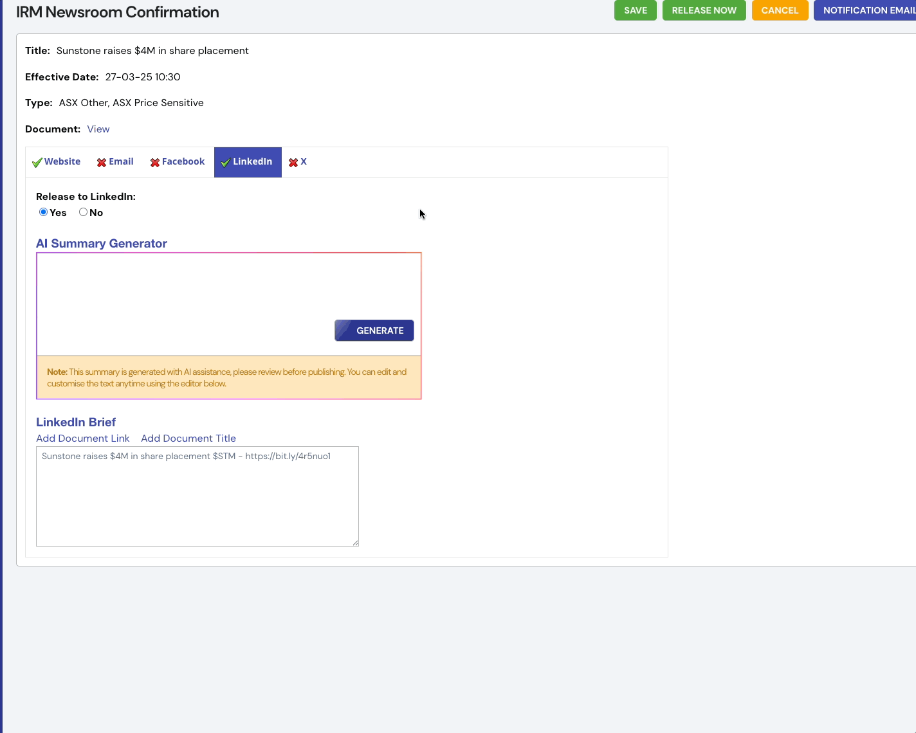Open the X tab
Screen dimensions: 916x733
[x=303, y=161]
